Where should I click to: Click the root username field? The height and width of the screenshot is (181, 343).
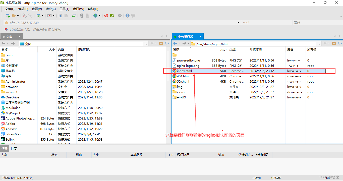267,23
